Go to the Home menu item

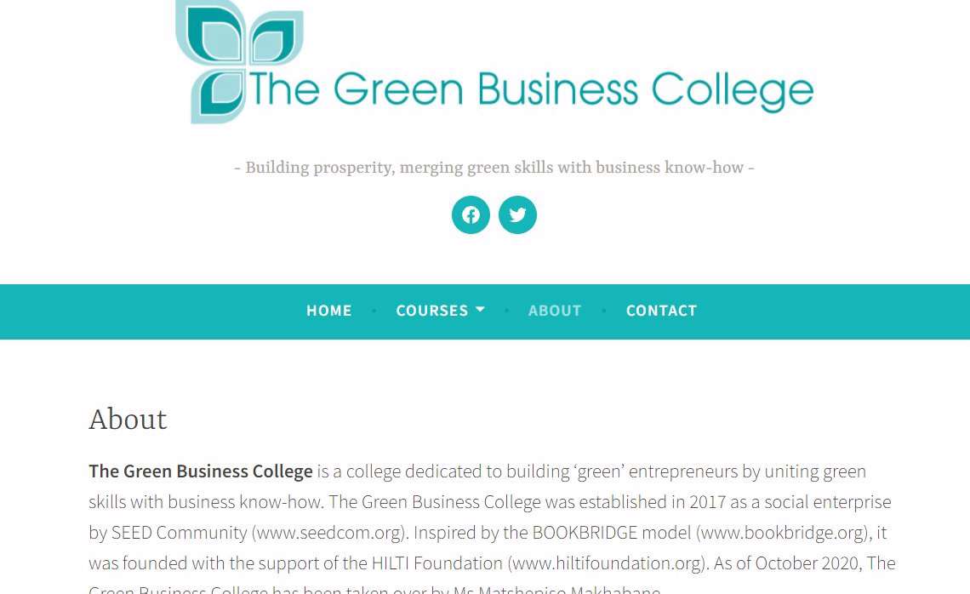pyautogui.click(x=329, y=311)
